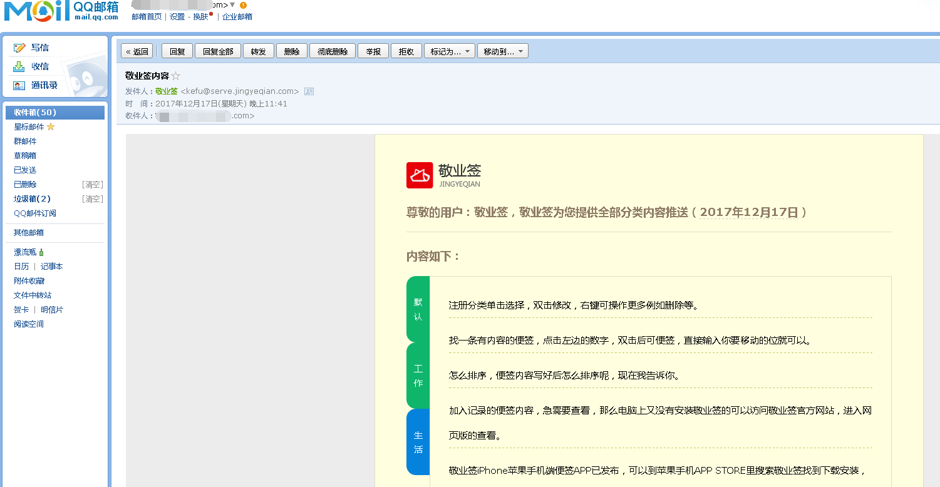Open the 群邮件 folder
The width and height of the screenshot is (940, 487).
pos(25,141)
